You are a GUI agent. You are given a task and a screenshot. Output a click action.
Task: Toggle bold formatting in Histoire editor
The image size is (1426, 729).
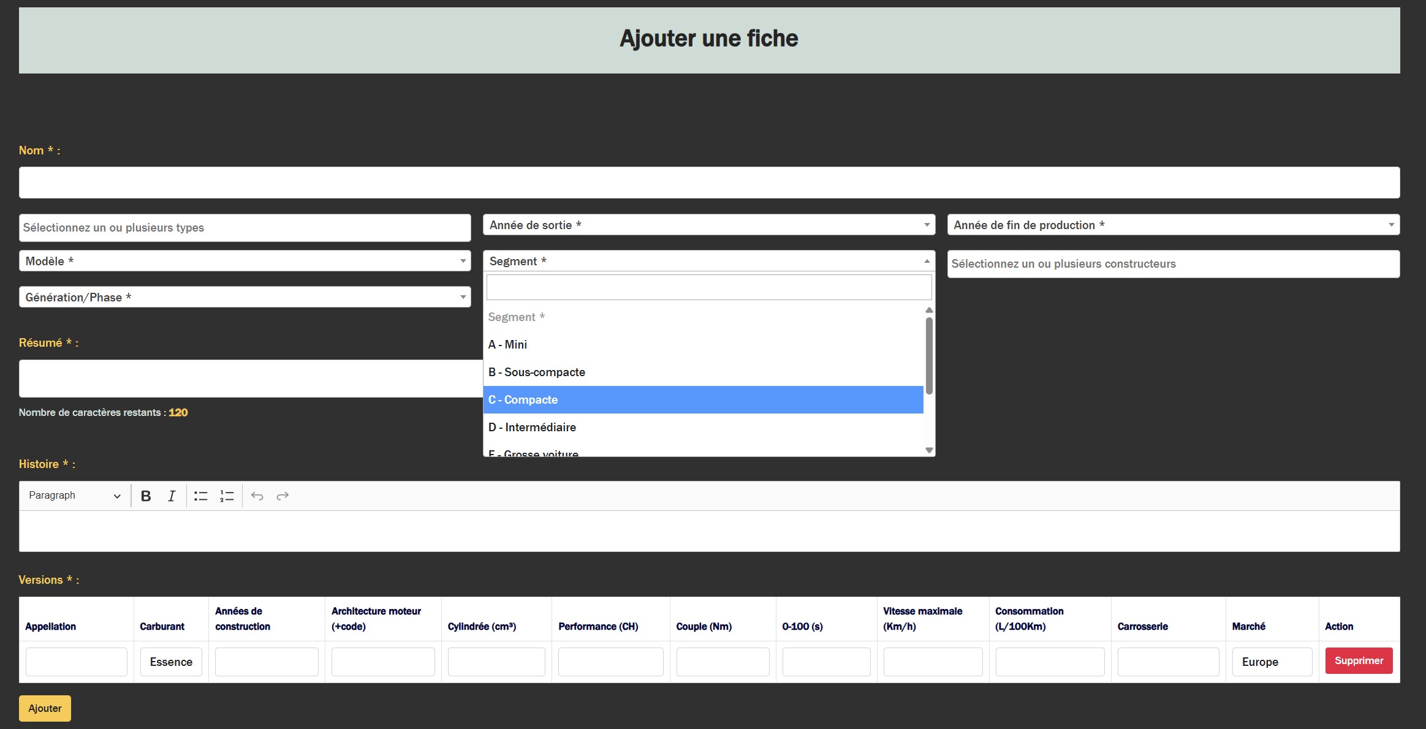(146, 496)
